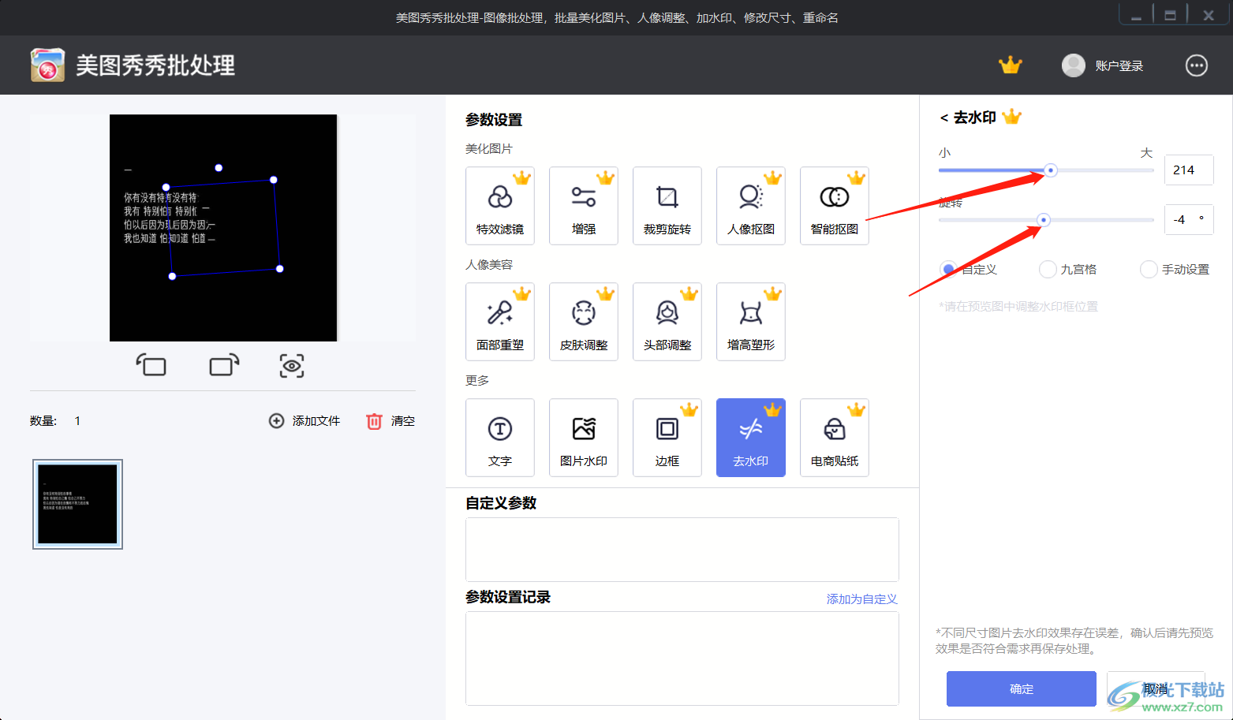Image resolution: width=1233 pixels, height=720 pixels.
Task: Click the top-right watermark box corner handle
Action: tap(274, 180)
